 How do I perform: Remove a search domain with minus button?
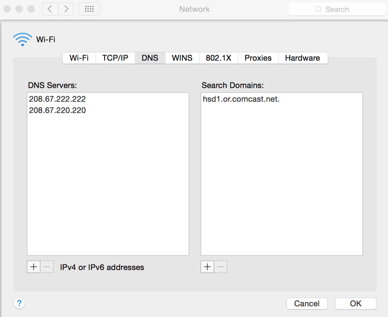tap(221, 267)
